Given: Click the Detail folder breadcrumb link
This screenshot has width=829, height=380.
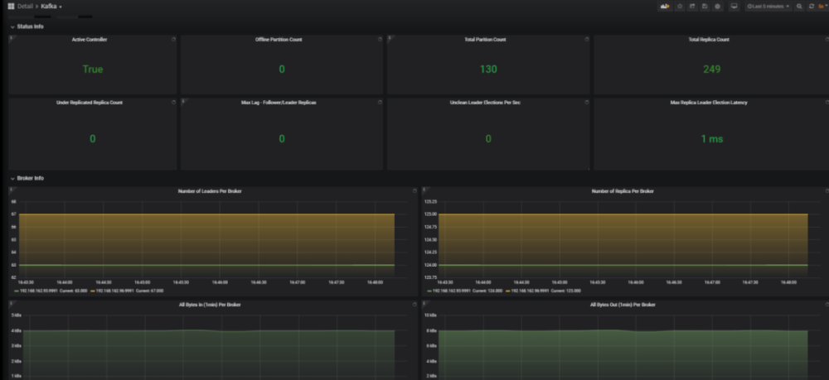Looking at the screenshot, I should 25,6.
